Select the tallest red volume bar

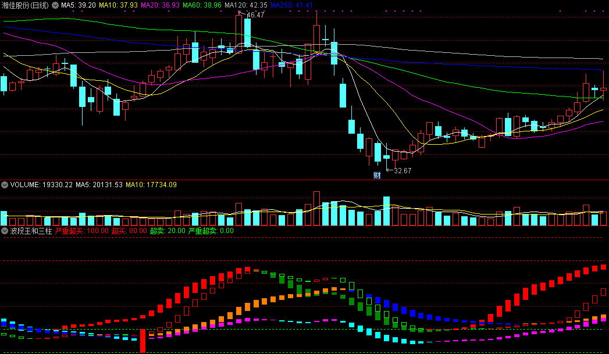point(316,209)
